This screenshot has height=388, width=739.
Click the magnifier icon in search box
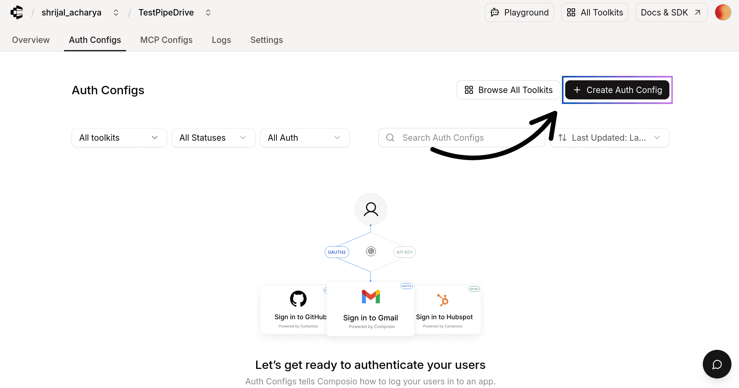[x=390, y=138]
